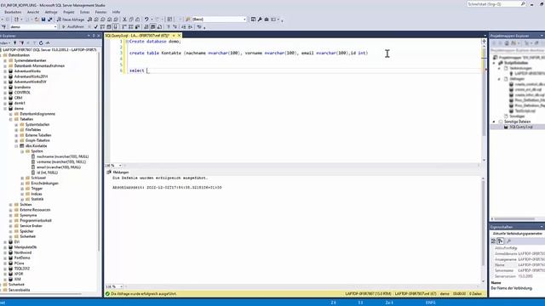545x306 pixels.
Task: Expand the Systemtabellen folder
Action: (16, 125)
